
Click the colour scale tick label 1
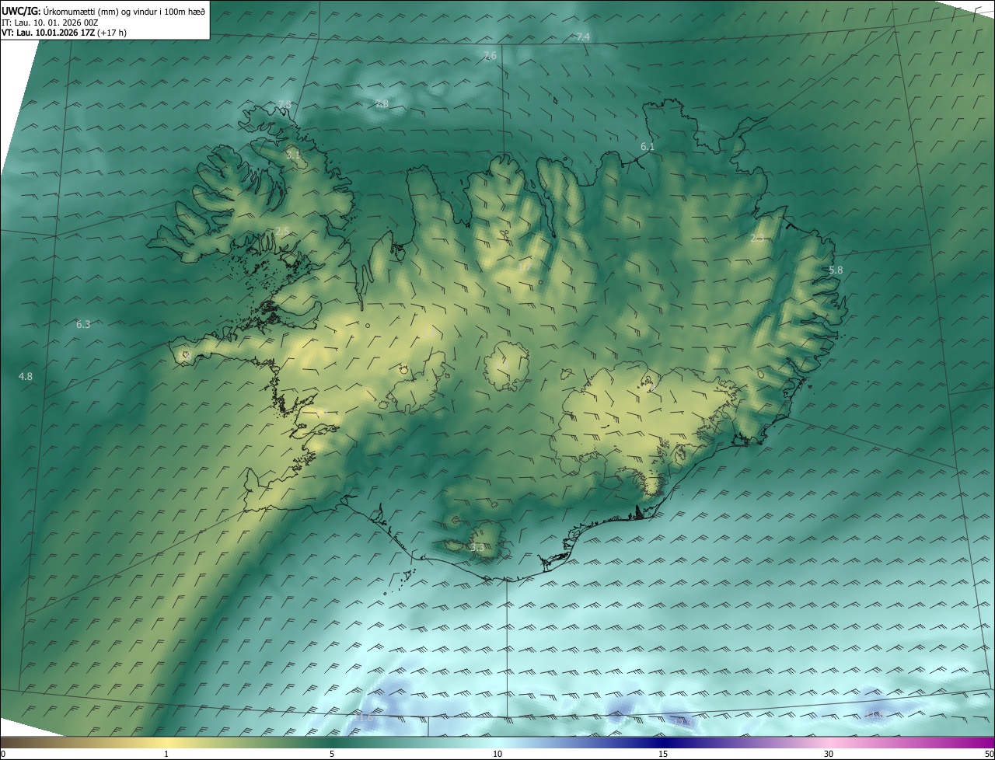(x=166, y=754)
